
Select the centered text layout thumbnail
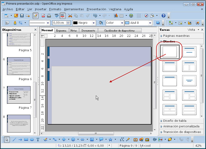coord(189,81)
